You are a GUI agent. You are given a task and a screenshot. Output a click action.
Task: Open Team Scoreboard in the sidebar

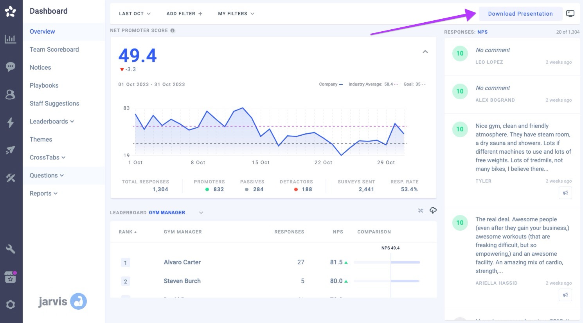click(54, 50)
